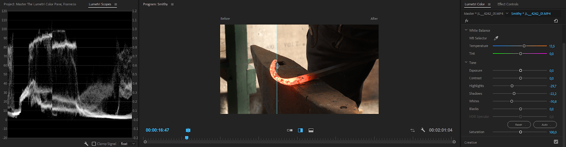Open the Program: Smithy panel menu
Viewport: 566px width, 147px height.
point(172,4)
